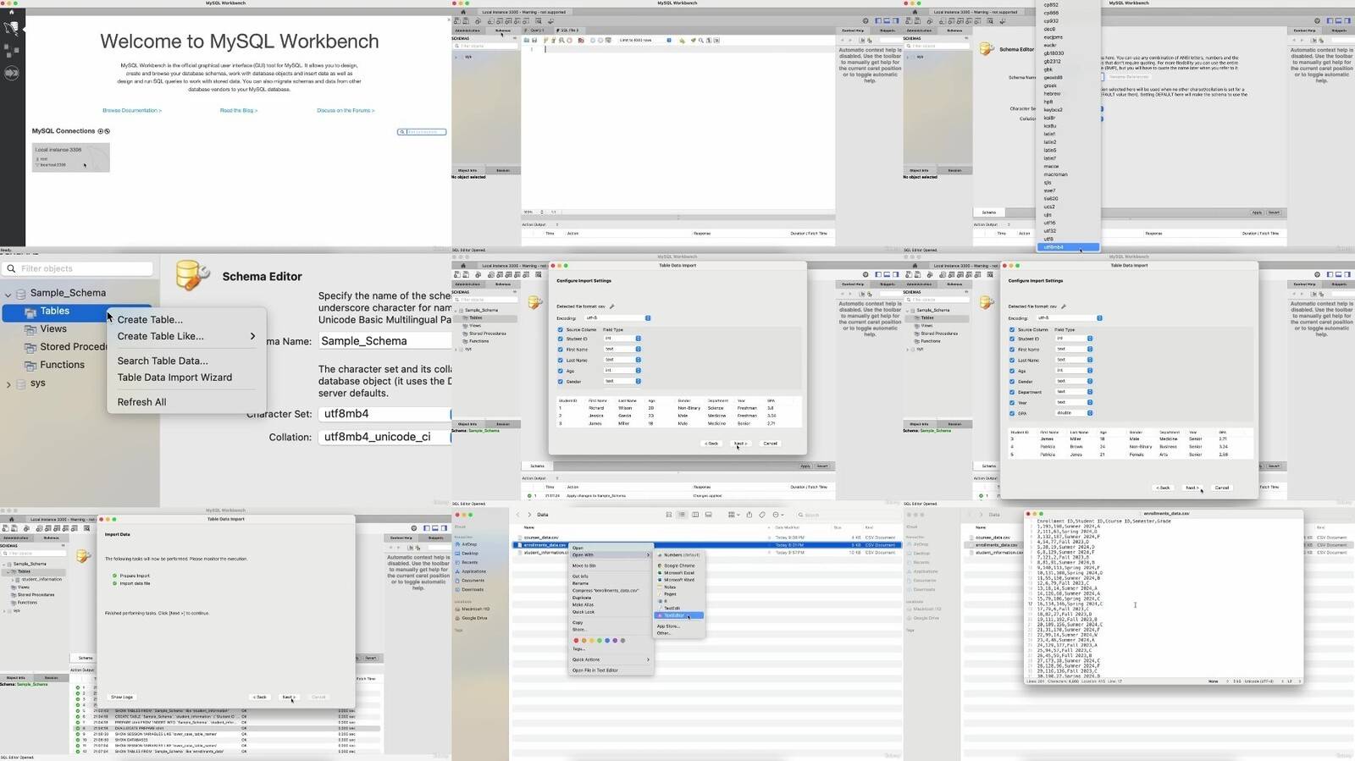Open the Year field type dropdown

1074,403
